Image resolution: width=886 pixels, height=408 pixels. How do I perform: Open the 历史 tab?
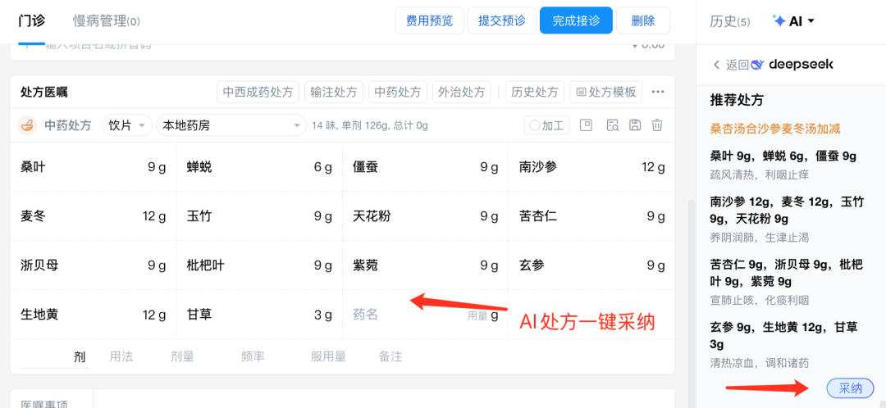[x=730, y=21]
